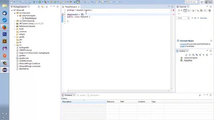The width and height of the screenshot is (214, 120).
Task: Click Collapse All icon in Outline view
Action: tap(190, 55)
